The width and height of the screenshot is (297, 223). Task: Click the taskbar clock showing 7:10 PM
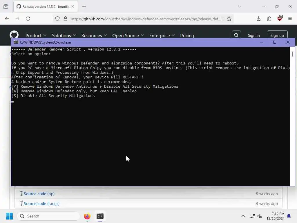276,216
